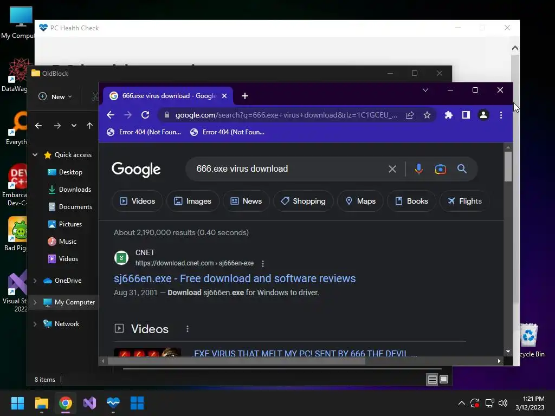Submit the search with the magnifier icon
Screen dimensions: 555x416
(462, 169)
